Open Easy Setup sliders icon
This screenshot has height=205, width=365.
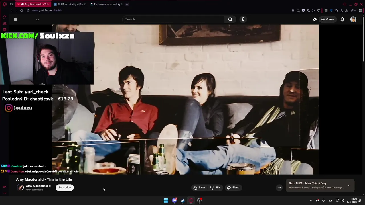[x=360, y=11]
